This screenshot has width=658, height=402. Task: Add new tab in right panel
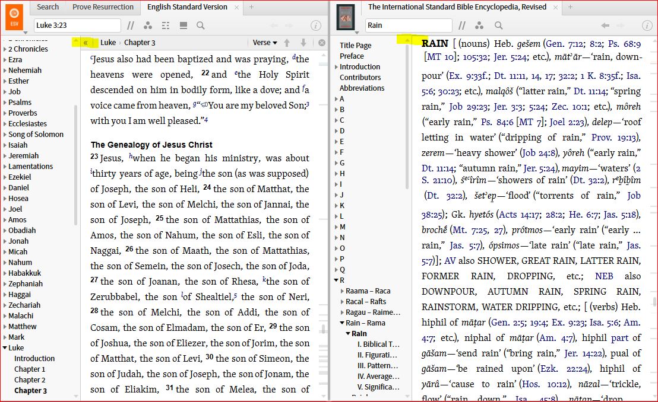pos(570,7)
